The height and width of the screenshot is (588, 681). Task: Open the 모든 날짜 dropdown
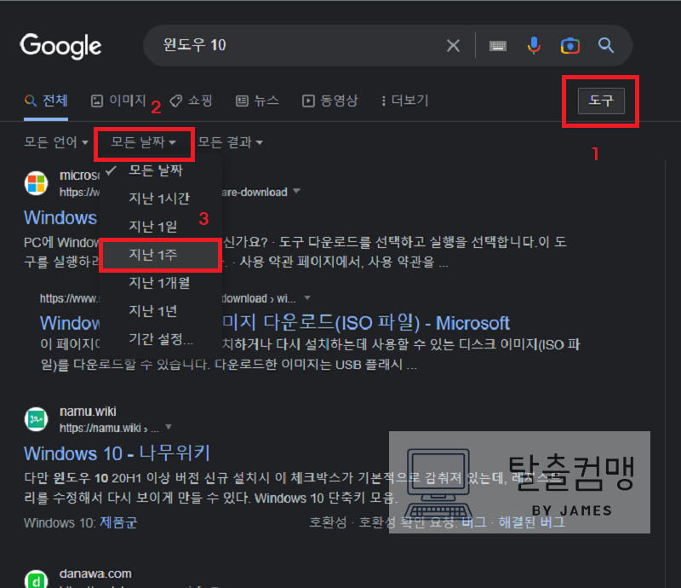[x=143, y=142]
